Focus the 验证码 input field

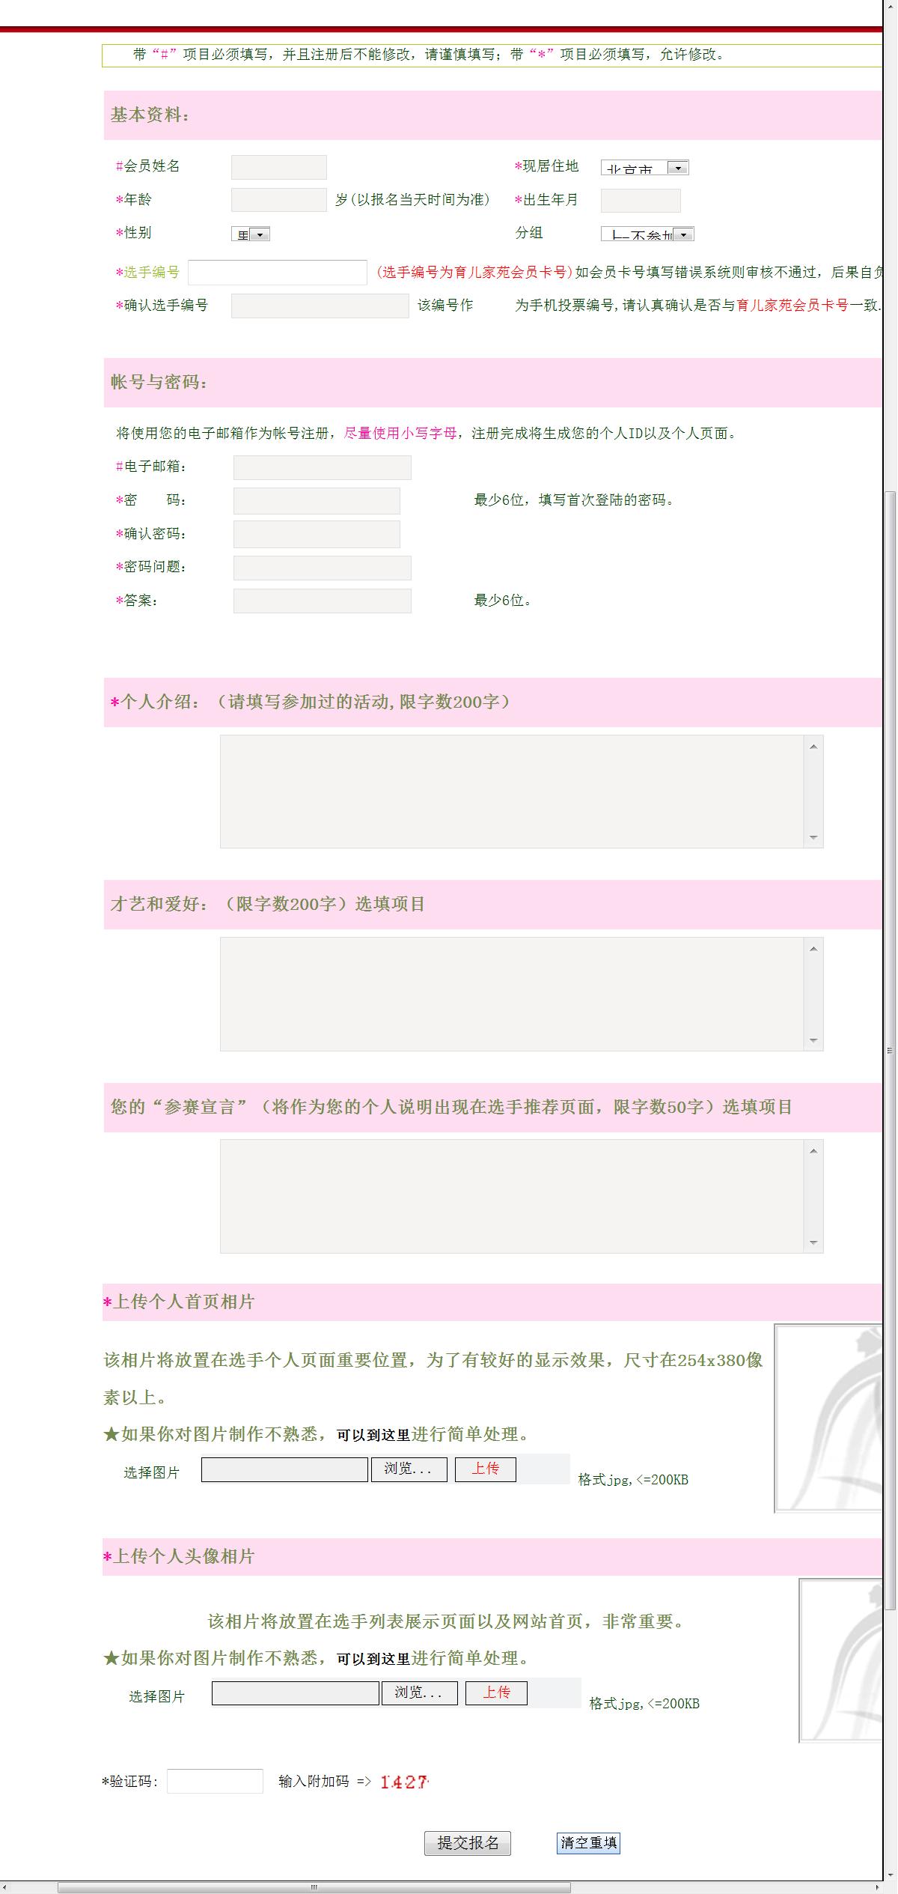point(215,1781)
